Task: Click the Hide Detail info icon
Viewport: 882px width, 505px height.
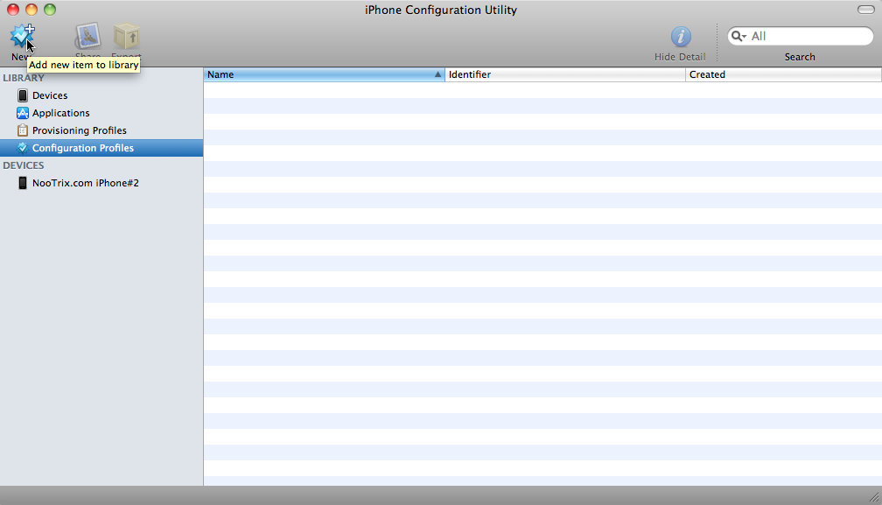Action: tap(681, 37)
